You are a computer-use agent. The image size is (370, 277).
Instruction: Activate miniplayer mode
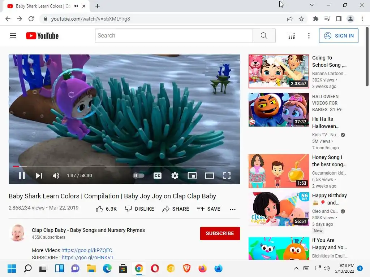(192, 176)
